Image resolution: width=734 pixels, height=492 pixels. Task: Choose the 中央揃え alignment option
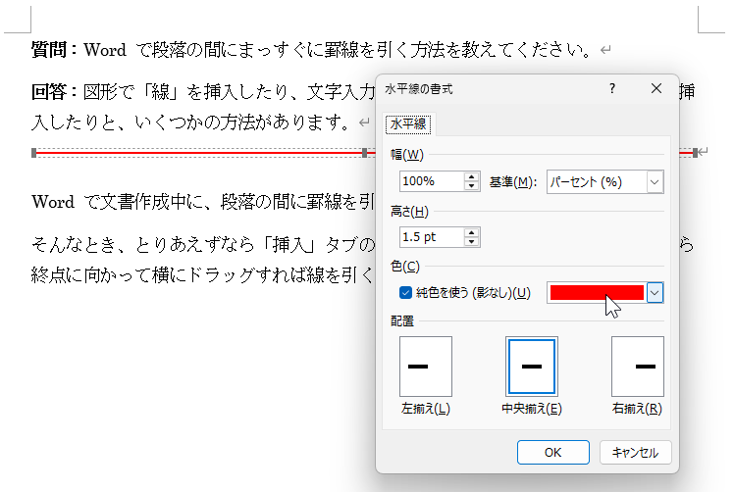click(532, 367)
